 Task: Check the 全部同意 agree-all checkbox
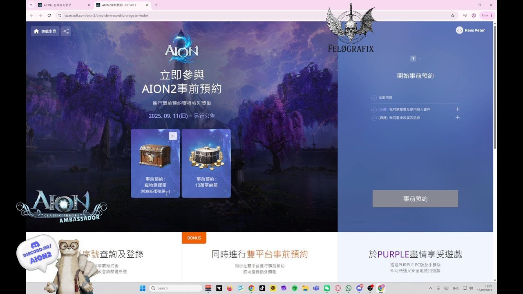(x=374, y=98)
